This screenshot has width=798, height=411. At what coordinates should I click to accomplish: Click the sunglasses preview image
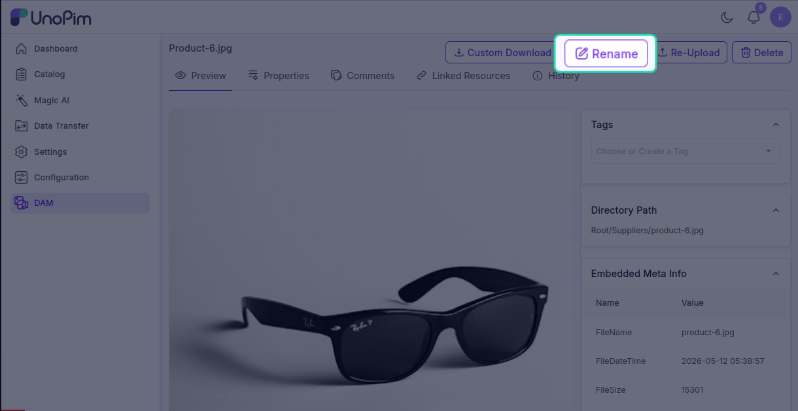[371, 260]
